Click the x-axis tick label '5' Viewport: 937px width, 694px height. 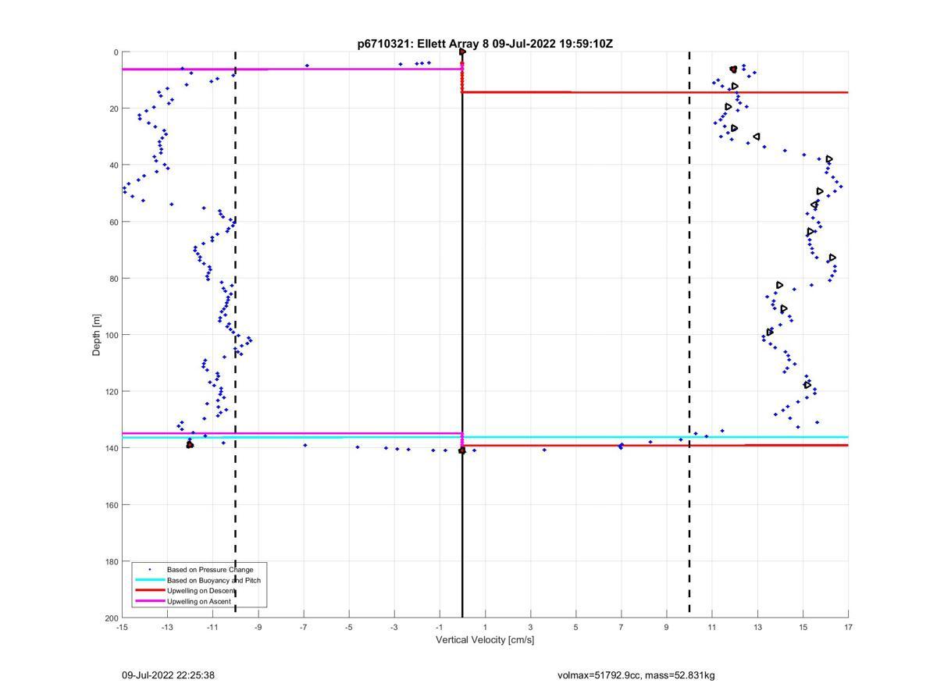576,627
